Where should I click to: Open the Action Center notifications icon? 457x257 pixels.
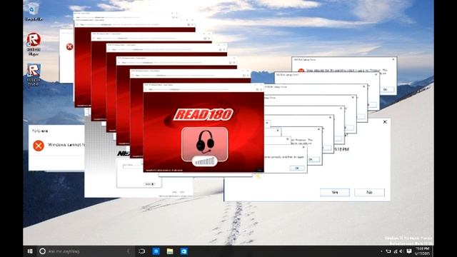[409, 251]
